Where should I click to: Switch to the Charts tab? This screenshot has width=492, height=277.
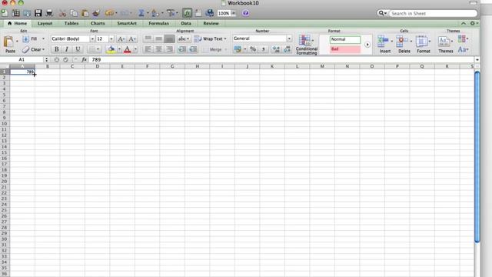tap(98, 23)
